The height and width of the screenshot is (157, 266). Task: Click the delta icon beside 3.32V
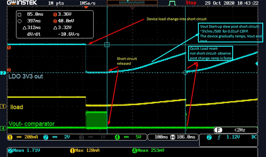pos(55,28)
